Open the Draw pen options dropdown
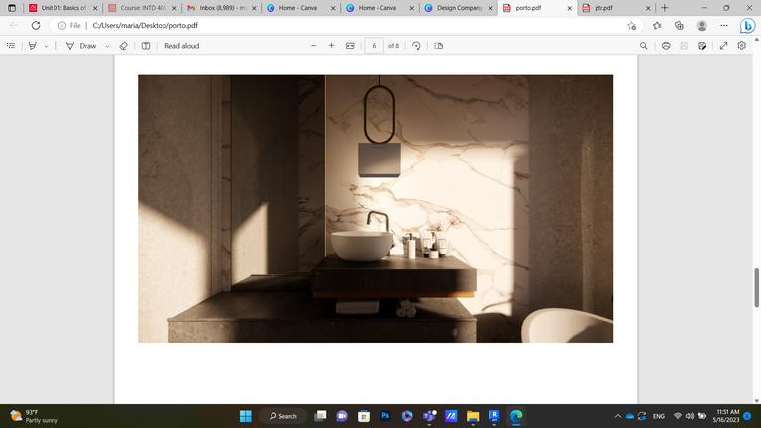 (x=107, y=46)
